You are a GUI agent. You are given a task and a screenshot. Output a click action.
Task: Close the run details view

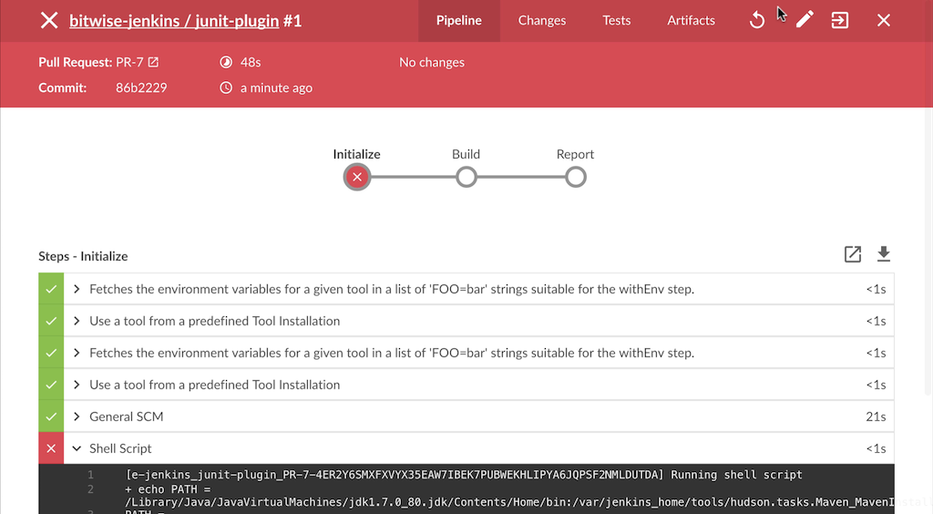click(x=884, y=20)
